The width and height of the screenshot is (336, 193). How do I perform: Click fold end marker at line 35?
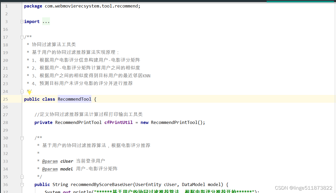(22, 177)
